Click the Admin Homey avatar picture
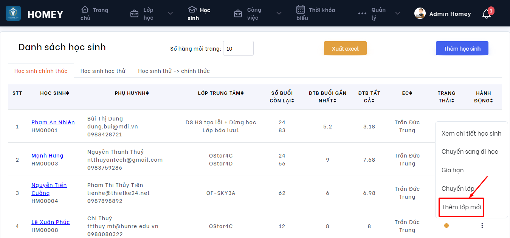510x238 pixels. point(420,14)
